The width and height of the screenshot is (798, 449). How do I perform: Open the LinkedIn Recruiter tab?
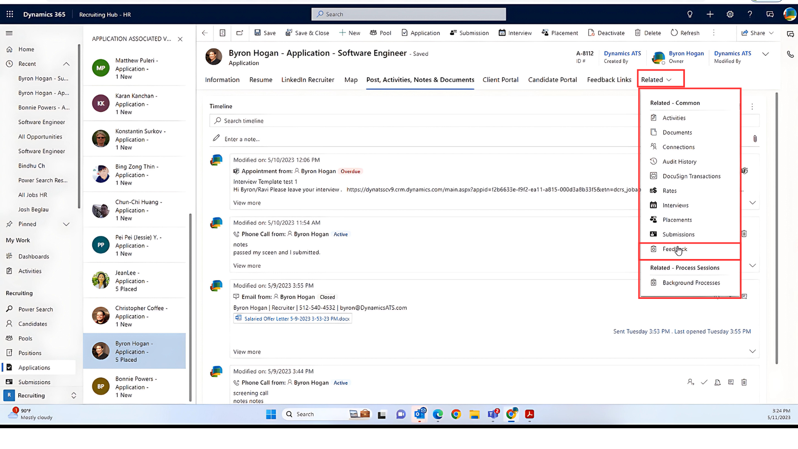tap(308, 80)
